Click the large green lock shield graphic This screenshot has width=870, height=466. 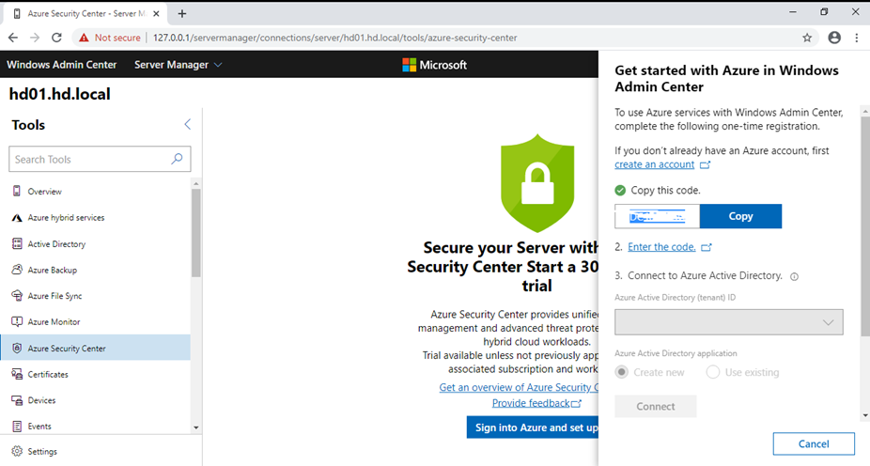(x=537, y=183)
